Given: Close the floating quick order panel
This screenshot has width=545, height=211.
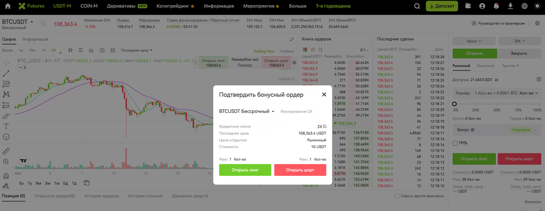Looking at the screenshot, I should tap(294, 62).
